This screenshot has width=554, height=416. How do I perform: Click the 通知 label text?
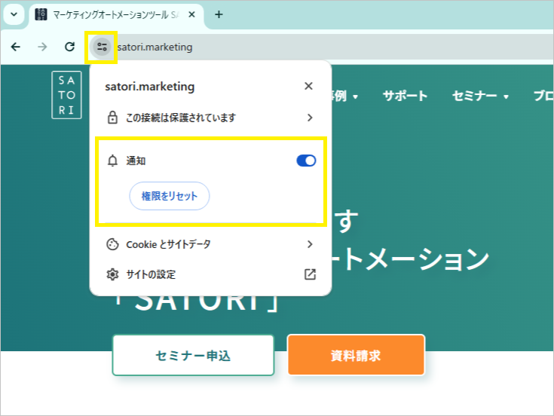click(x=136, y=161)
